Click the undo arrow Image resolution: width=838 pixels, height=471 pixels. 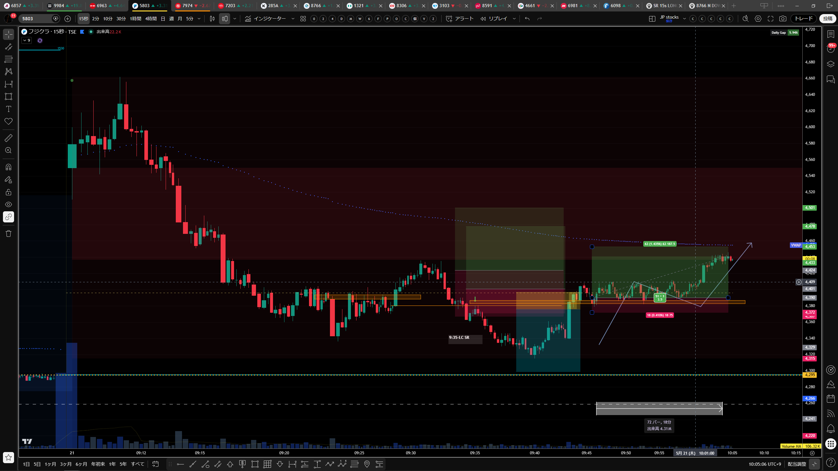(x=527, y=19)
